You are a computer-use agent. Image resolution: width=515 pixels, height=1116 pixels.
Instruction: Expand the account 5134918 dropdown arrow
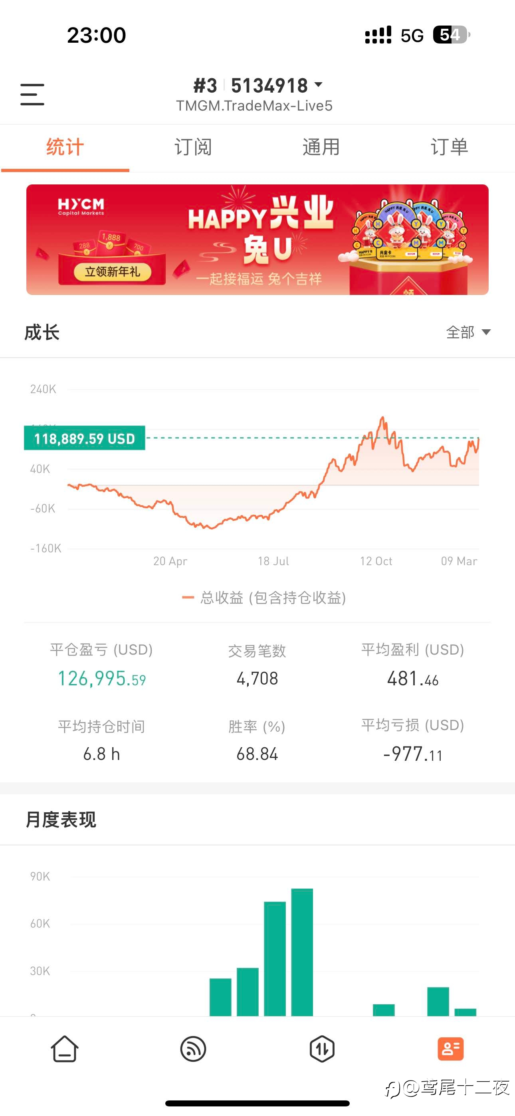[319, 85]
